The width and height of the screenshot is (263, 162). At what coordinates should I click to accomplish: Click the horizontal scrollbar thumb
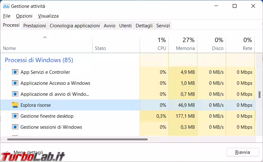[x=76, y=139]
